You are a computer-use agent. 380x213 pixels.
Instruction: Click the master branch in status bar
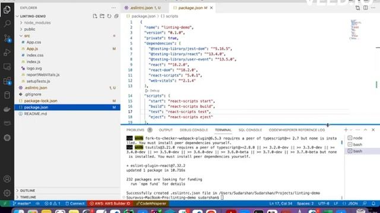[x=22, y=204]
